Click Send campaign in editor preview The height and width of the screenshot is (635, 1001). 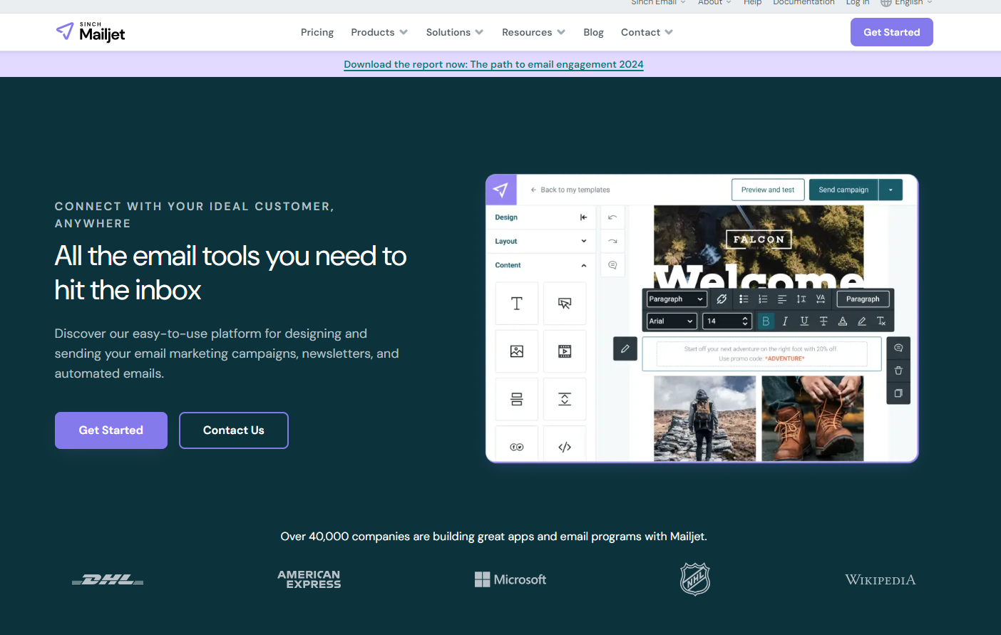click(x=843, y=190)
